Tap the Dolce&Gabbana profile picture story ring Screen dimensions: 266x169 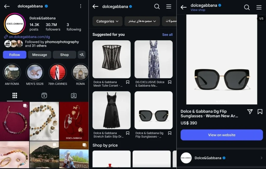(15, 24)
